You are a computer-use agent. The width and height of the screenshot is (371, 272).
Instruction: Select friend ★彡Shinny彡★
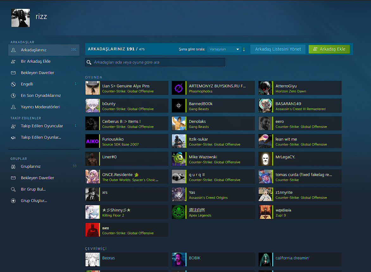click(x=127, y=212)
